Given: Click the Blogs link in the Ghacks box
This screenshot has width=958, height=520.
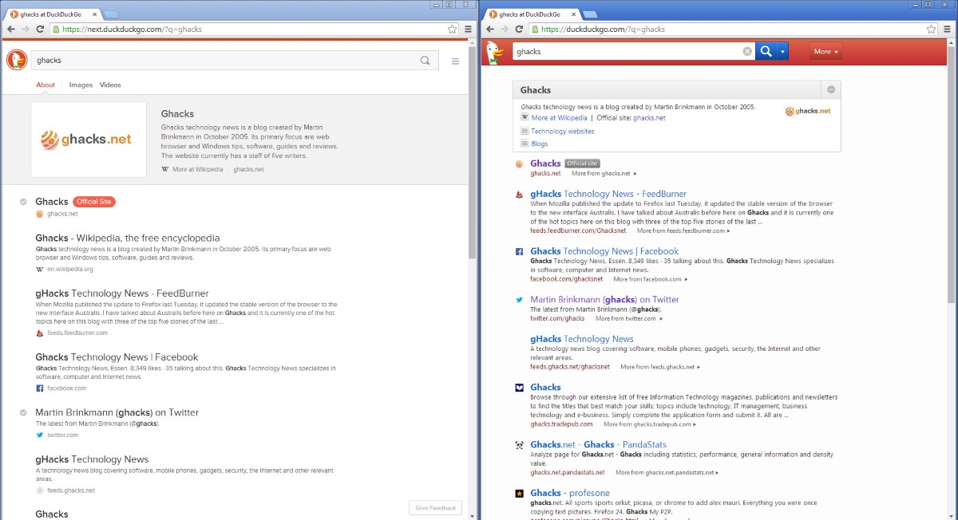Looking at the screenshot, I should pos(540,144).
